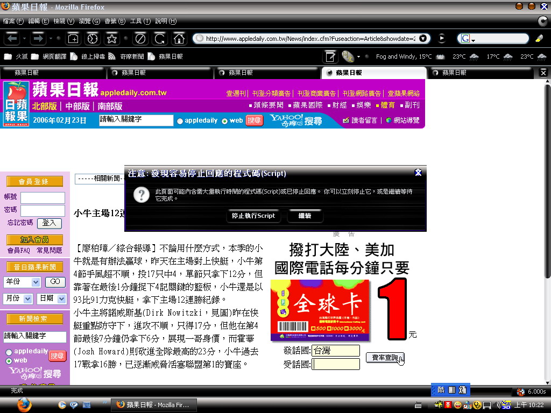Click the 繼續 continue button in dialog
Image resolution: width=551 pixels, height=413 pixels.
click(x=305, y=216)
